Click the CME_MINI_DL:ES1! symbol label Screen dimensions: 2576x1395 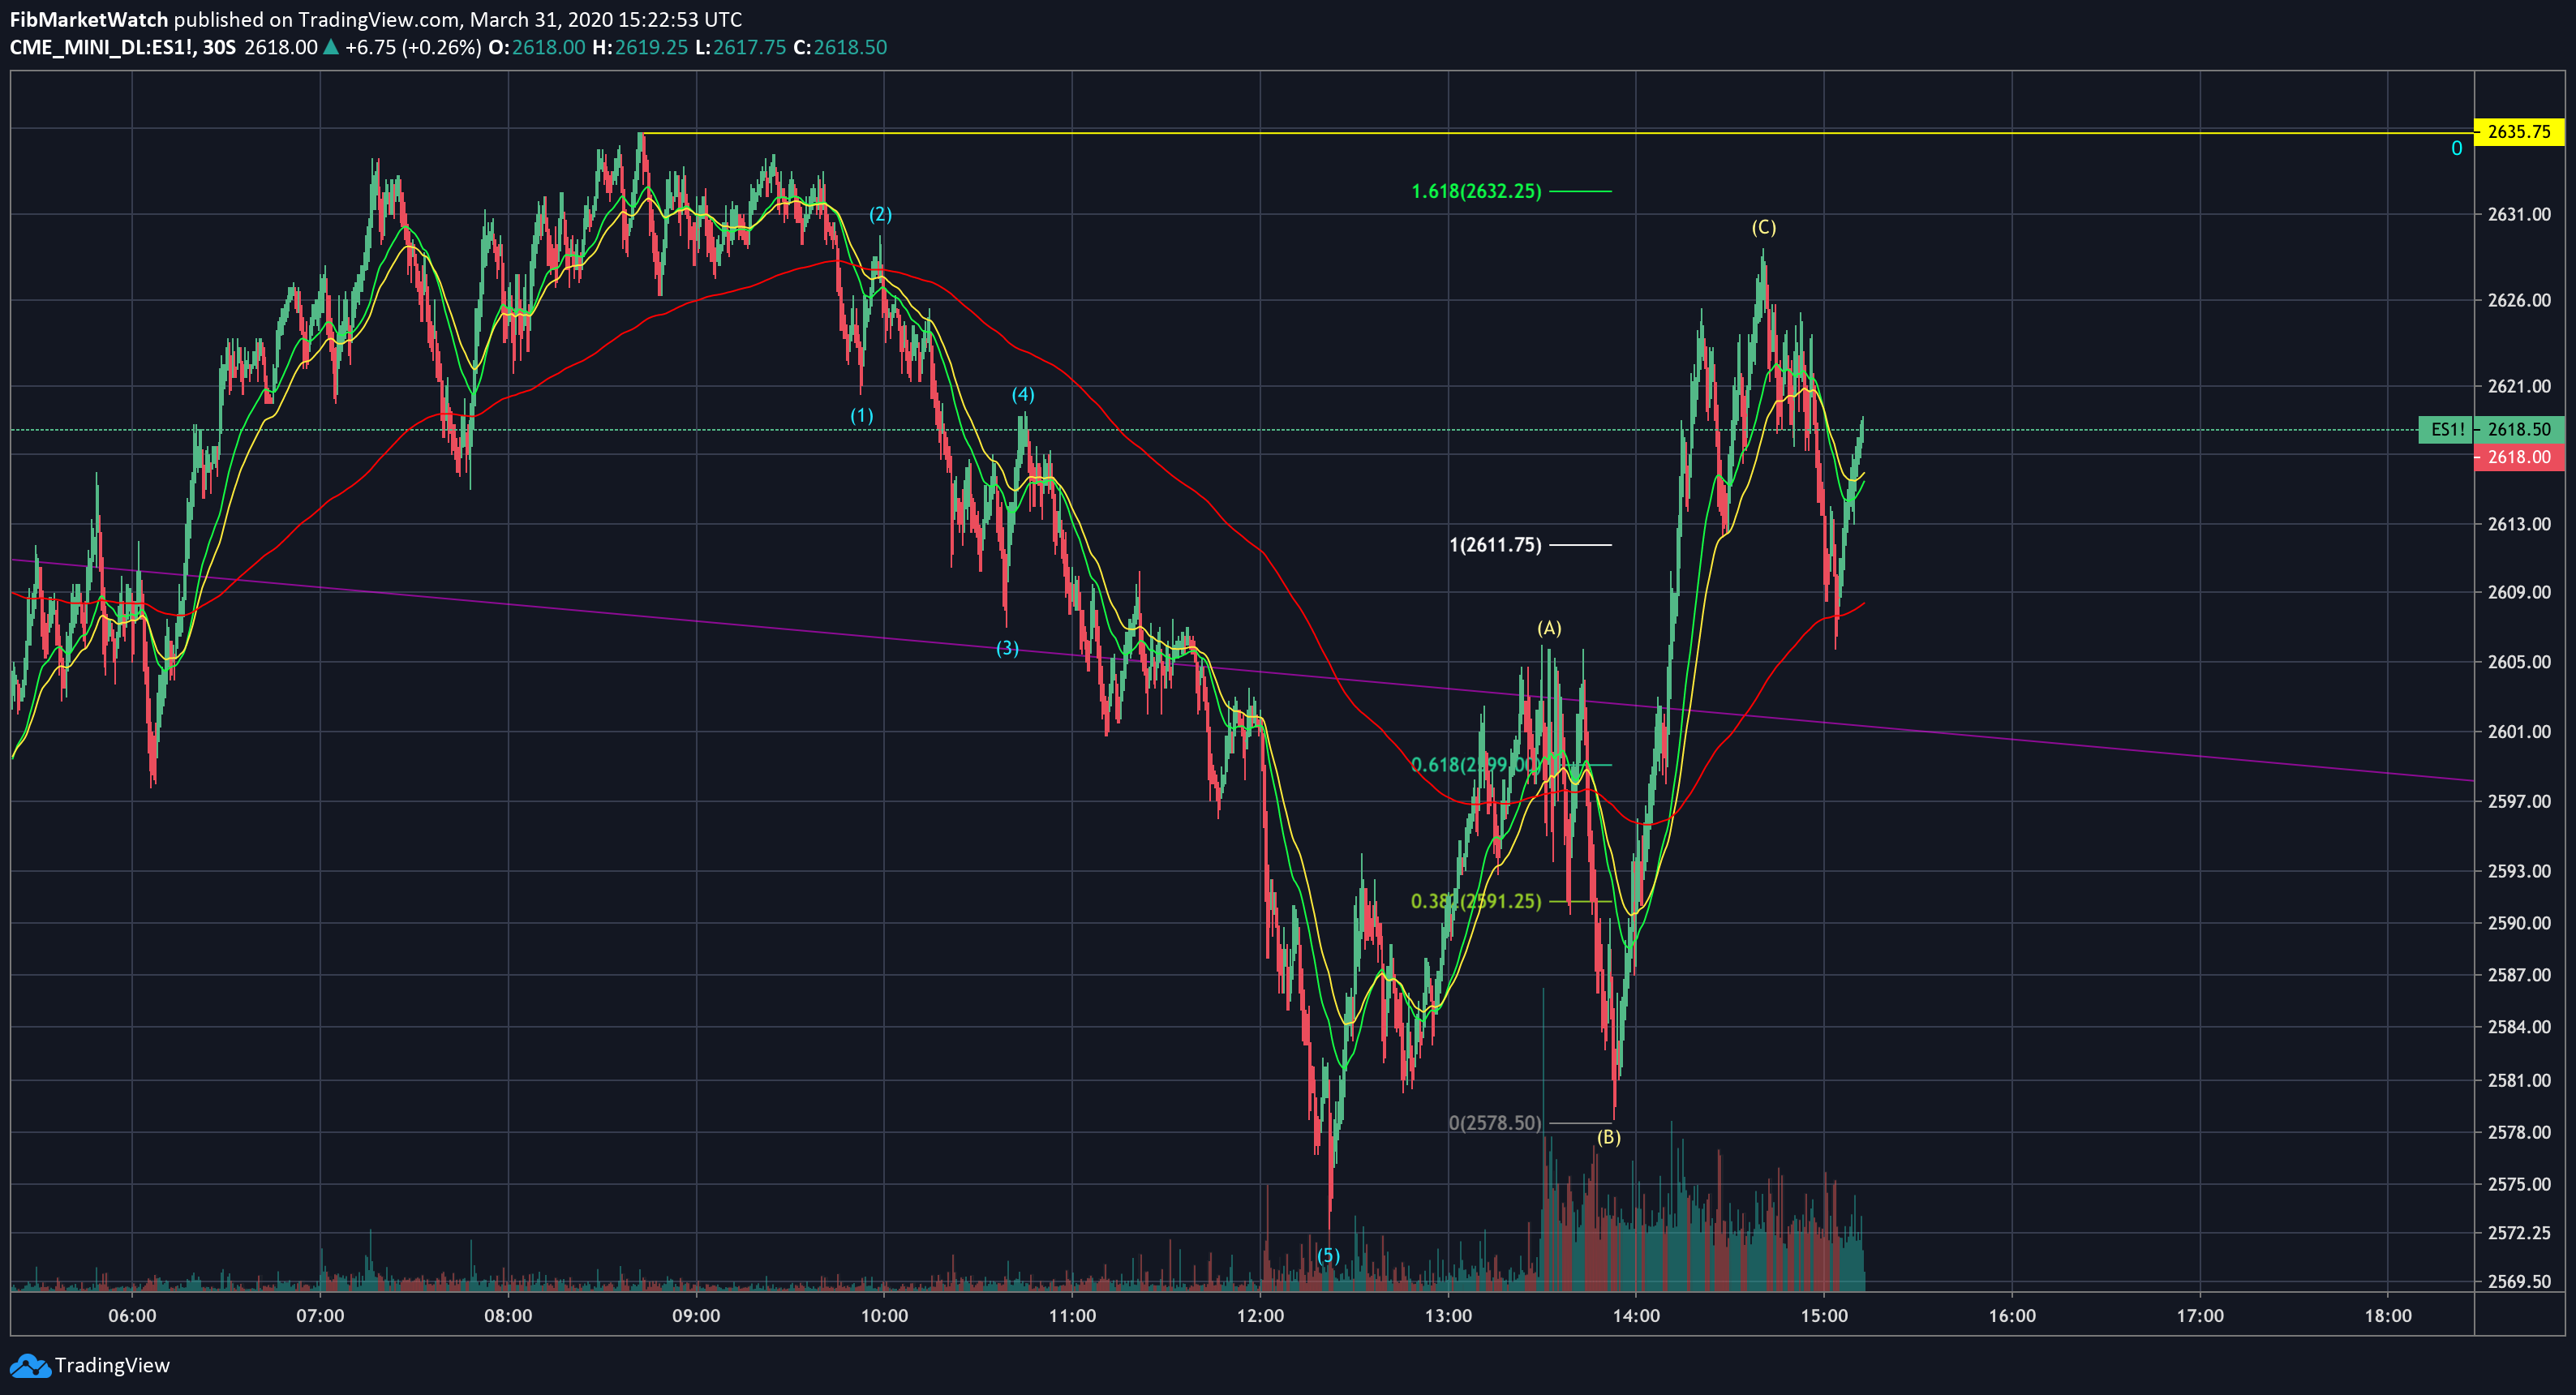(101, 47)
